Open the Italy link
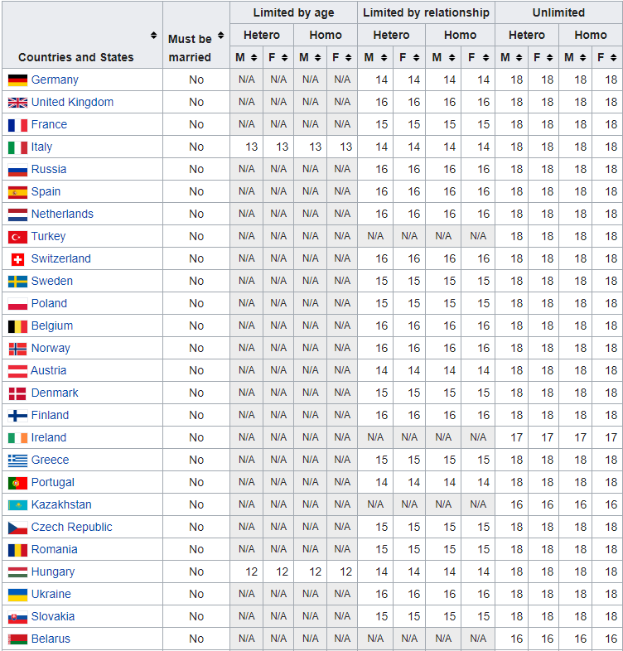This screenshot has width=623, height=651. click(x=41, y=147)
